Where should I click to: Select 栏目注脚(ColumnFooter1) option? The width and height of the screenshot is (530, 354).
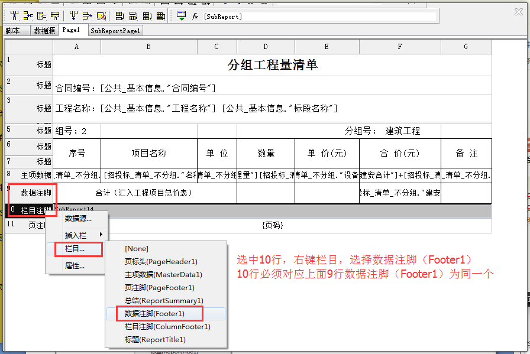tap(167, 326)
